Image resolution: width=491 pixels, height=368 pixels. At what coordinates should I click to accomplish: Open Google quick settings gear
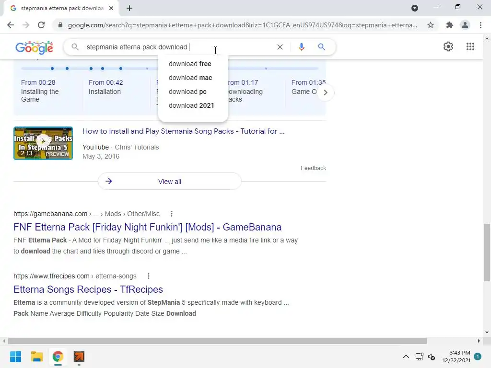point(448,46)
